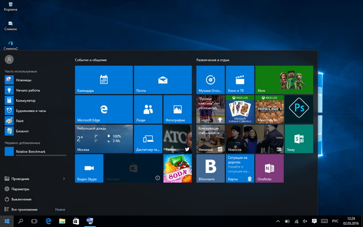Open the weather tile for Москва
Screen dimensions: 363x227
pyautogui.click(x=104, y=139)
